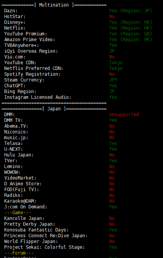The width and height of the screenshot is (163, 258).
Task: Click the "---Game---" yellow divider
Action: pos(18,213)
